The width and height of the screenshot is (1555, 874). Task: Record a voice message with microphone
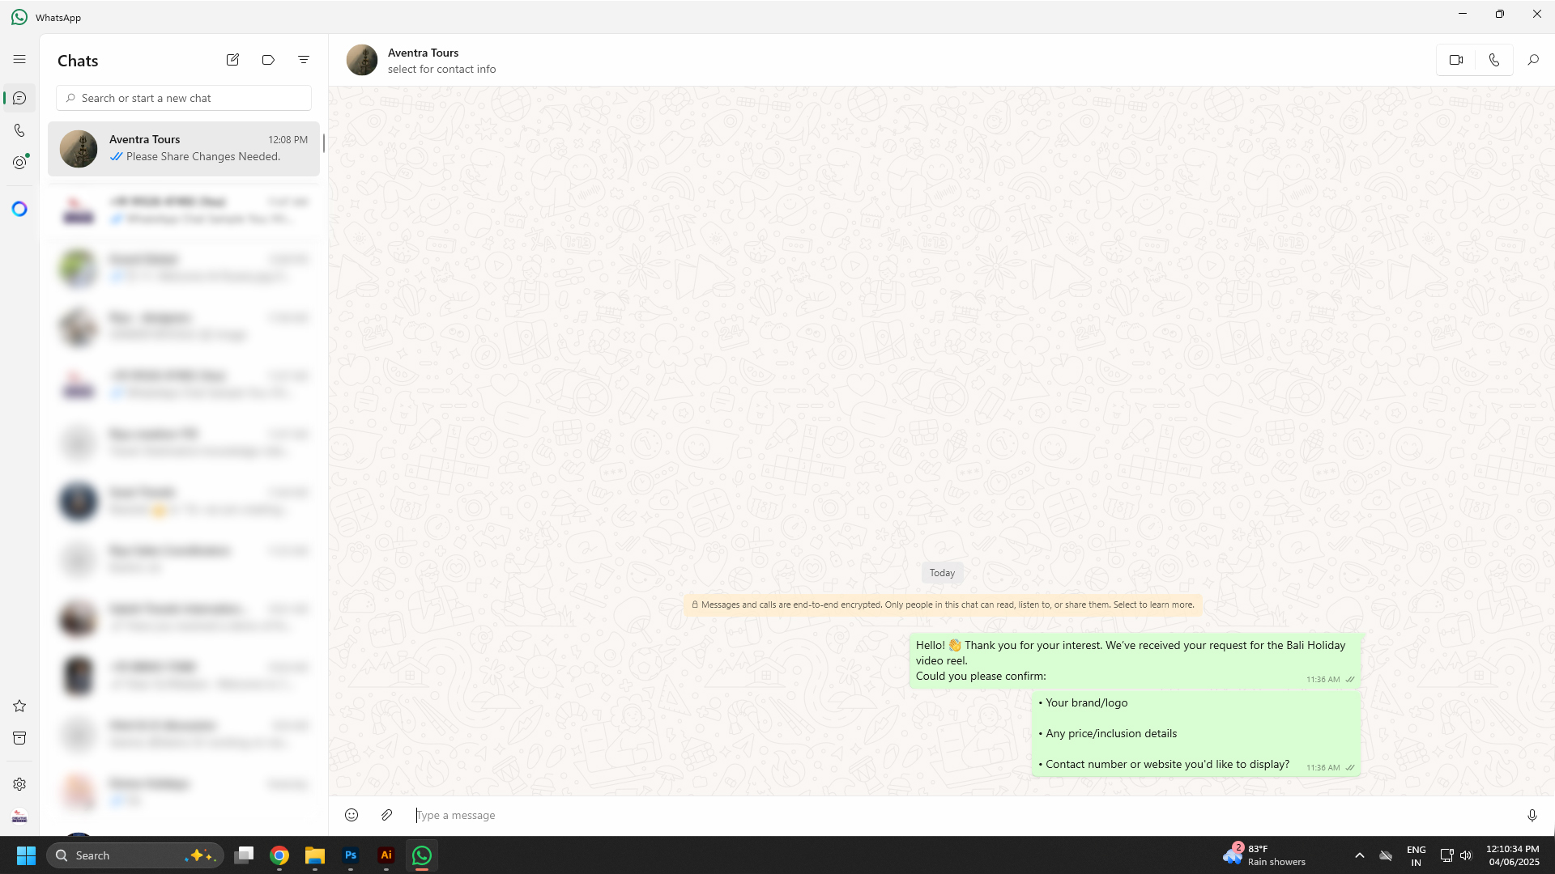pos(1532,815)
